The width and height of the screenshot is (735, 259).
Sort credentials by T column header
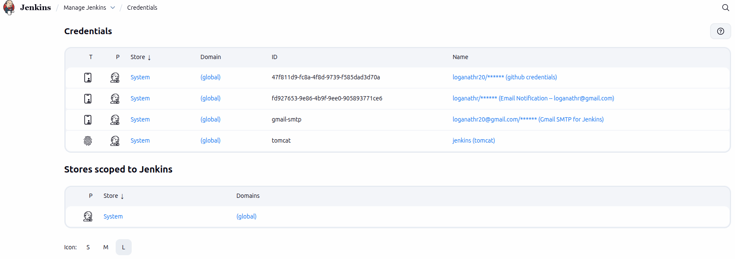tap(91, 57)
